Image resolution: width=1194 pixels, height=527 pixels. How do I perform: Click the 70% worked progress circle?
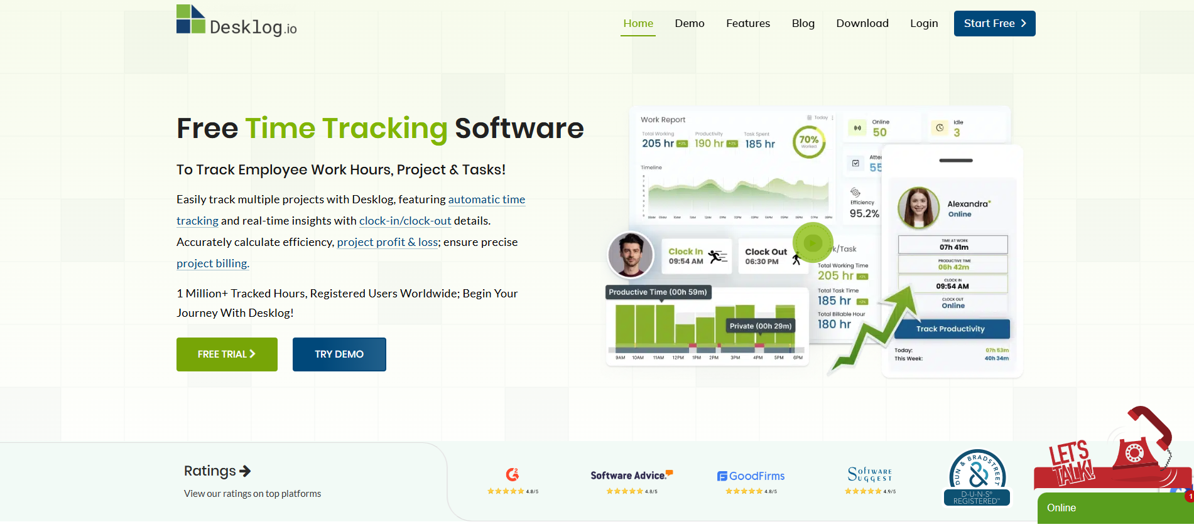(809, 142)
